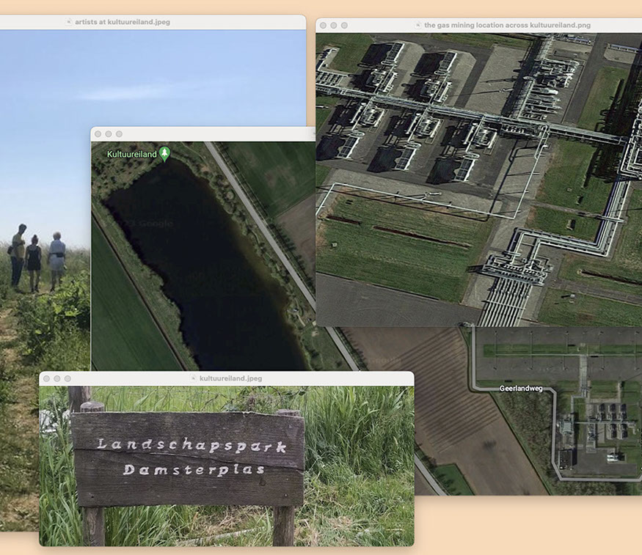
Task: Click the green Kultuureiland map pin
Action: click(x=165, y=154)
